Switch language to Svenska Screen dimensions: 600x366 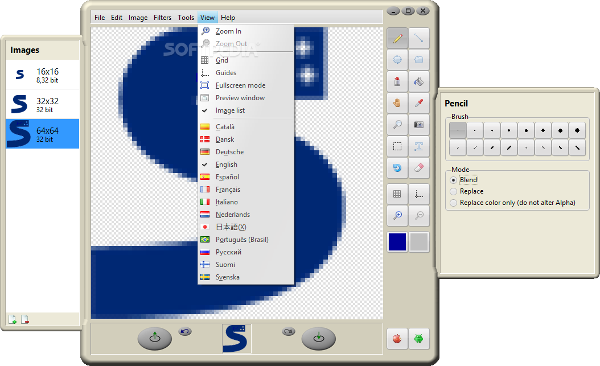[246, 277]
